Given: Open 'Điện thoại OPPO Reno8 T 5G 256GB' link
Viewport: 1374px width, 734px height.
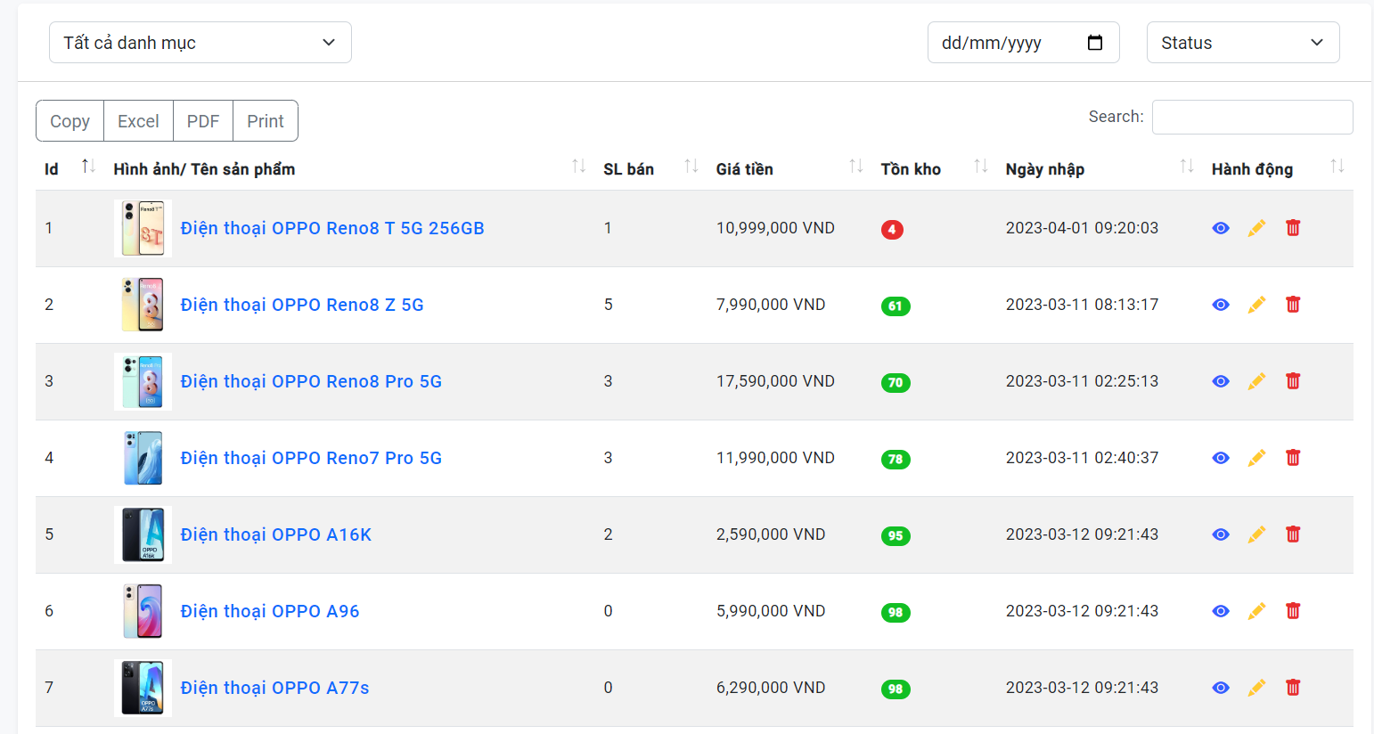Looking at the screenshot, I should click(332, 228).
